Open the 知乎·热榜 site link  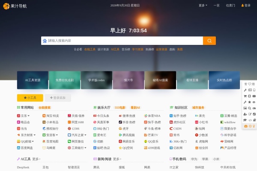tap(178, 116)
